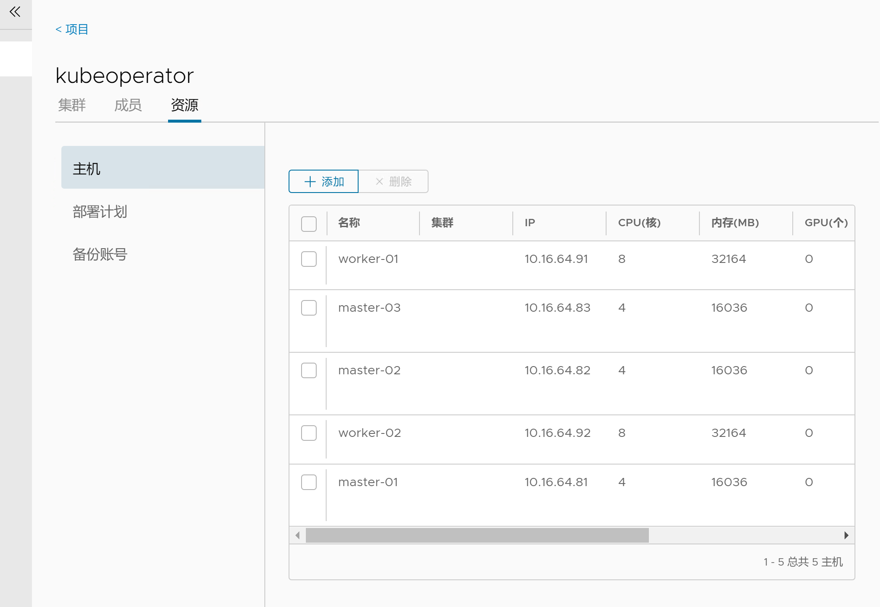880x607 pixels.
Task: Click the 添加 button
Action: pyautogui.click(x=324, y=181)
